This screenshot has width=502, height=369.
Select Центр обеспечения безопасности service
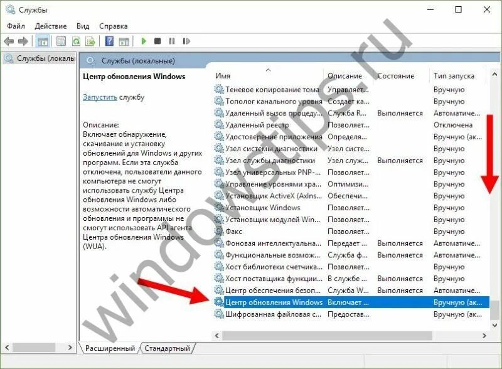click(x=351, y=291)
